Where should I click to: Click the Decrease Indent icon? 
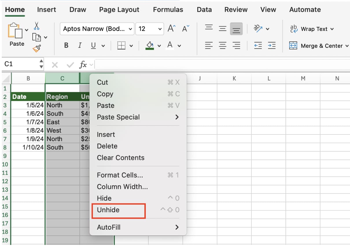(258, 45)
